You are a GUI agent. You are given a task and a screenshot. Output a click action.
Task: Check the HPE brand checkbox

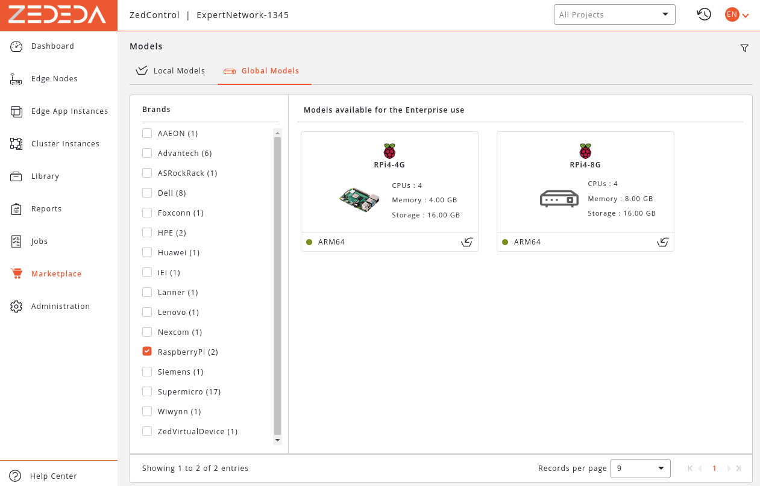(147, 232)
